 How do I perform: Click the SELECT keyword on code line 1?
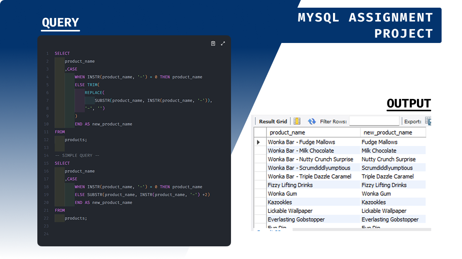pyautogui.click(x=62, y=53)
